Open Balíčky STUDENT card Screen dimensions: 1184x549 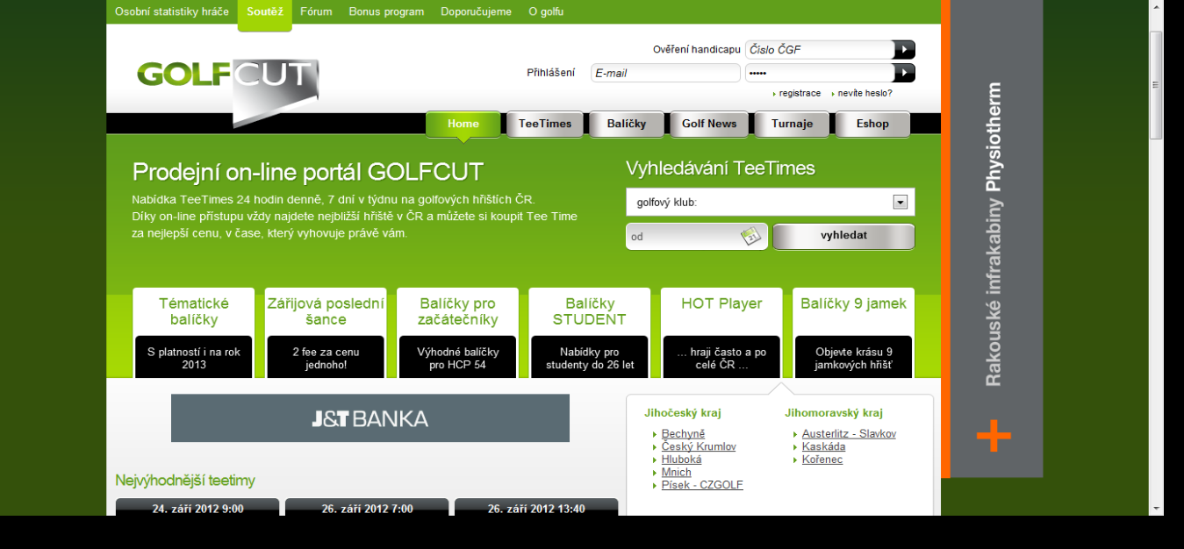[x=590, y=333]
